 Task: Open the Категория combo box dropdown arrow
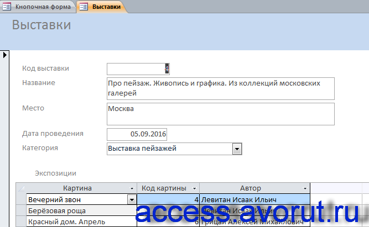[x=237, y=149]
